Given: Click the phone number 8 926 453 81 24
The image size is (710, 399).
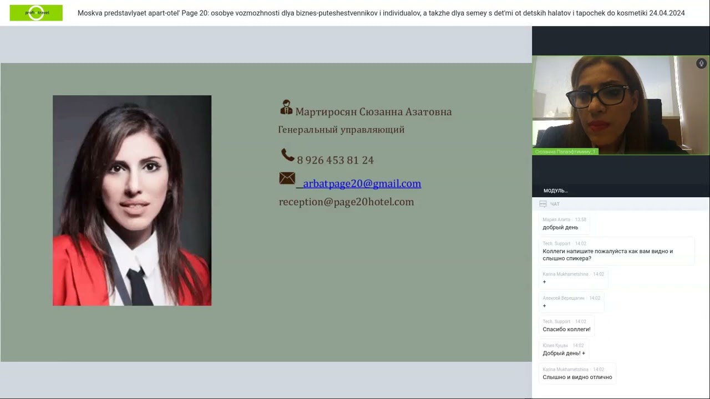Looking at the screenshot, I should click(x=335, y=160).
